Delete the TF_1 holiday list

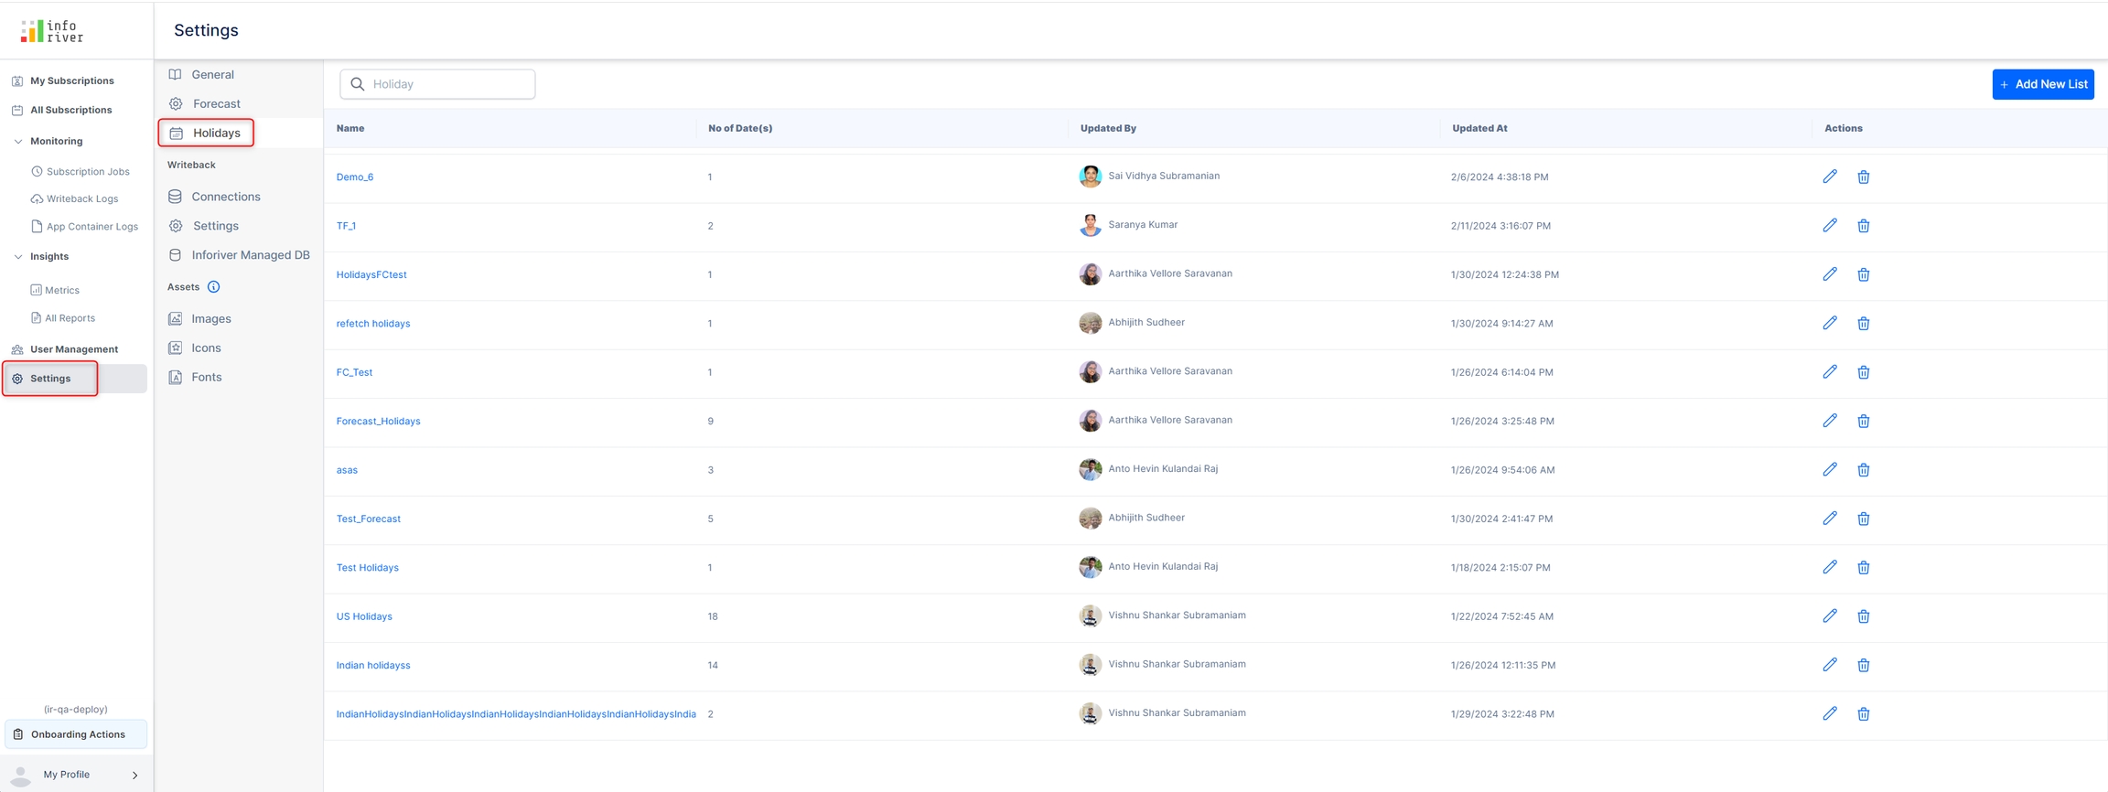(x=1863, y=226)
